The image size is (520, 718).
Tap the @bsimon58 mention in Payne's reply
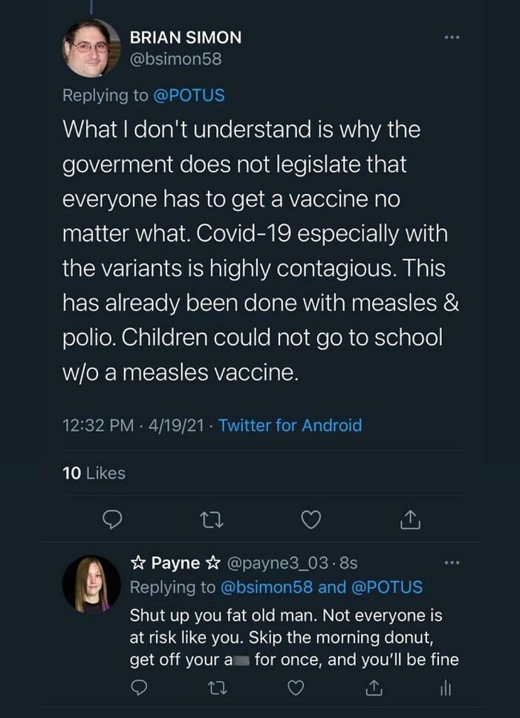click(x=267, y=586)
